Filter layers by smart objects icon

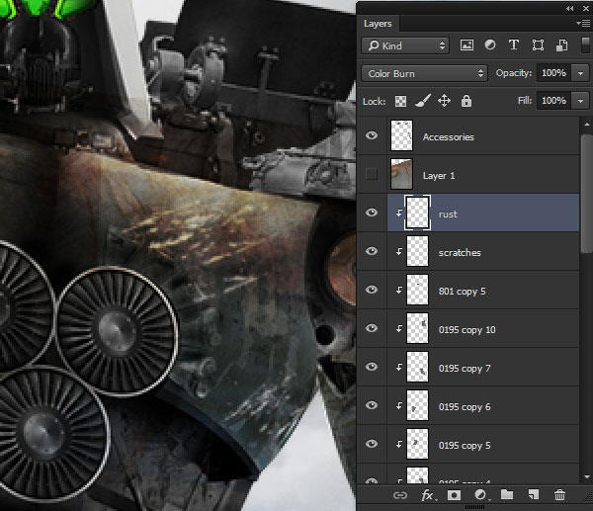pyautogui.click(x=561, y=45)
